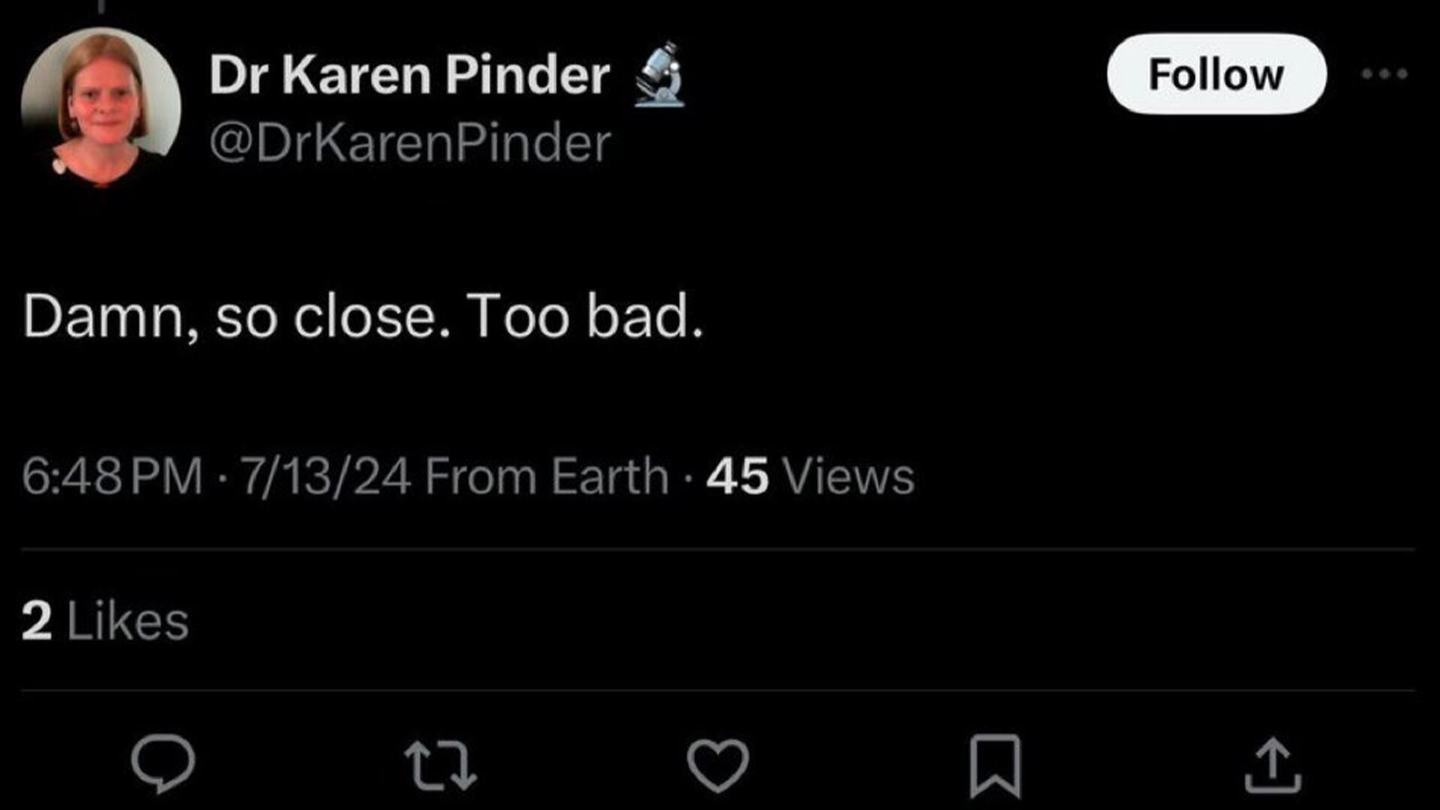
Task: Open the share tweet icon
Action: point(1273,766)
